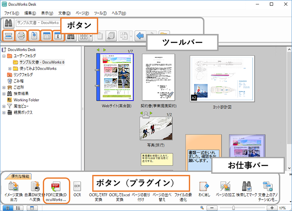Expand the 親展ボックス tree node

pyautogui.click(x=4, y=113)
